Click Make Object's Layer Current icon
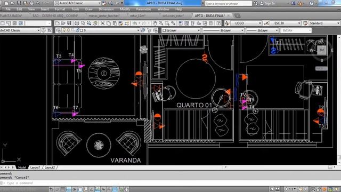The image size is (341, 192). point(143,30)
